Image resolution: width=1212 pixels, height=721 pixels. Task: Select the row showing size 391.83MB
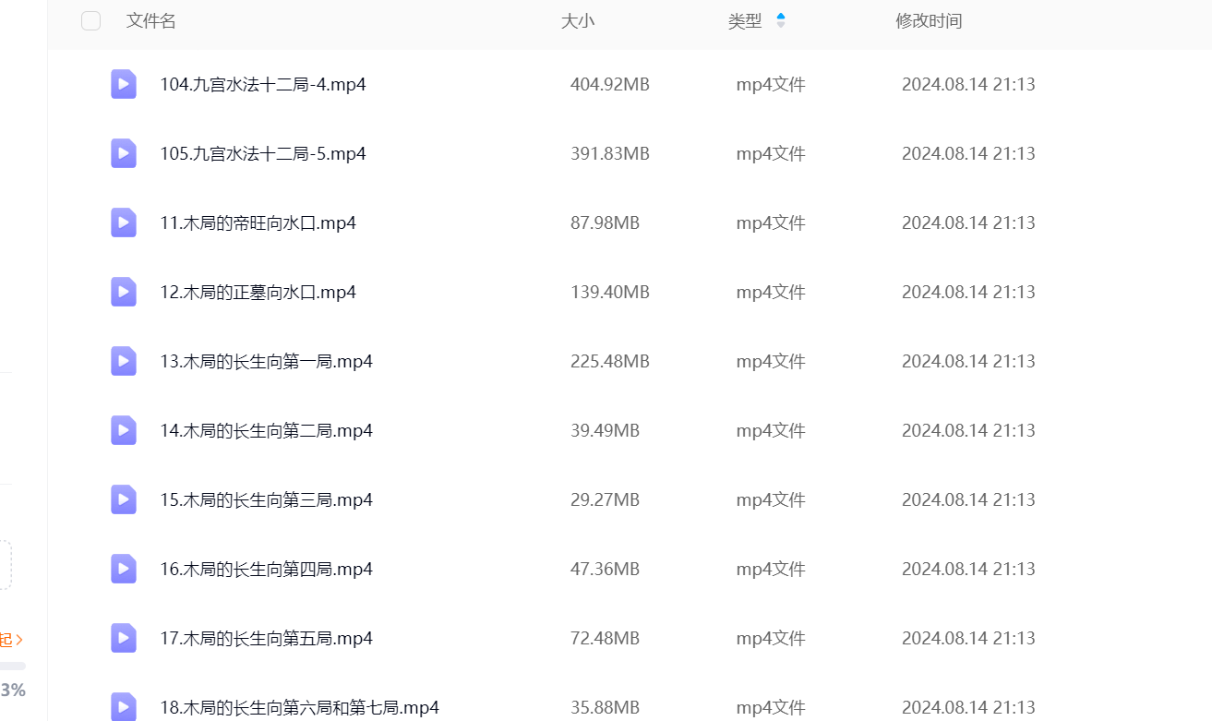point(609,153)
